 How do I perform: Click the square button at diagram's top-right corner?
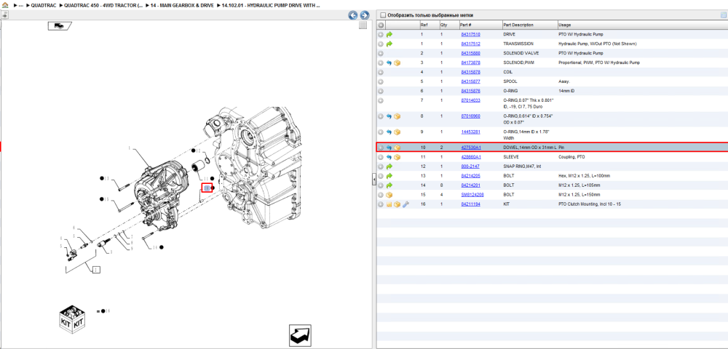click(363, 25)
